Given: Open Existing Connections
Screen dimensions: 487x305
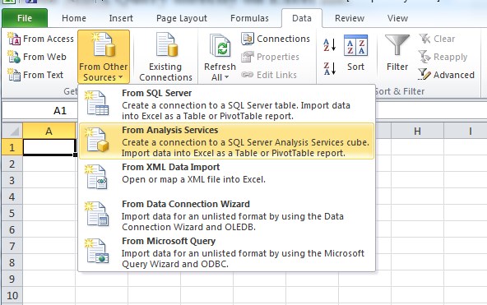Looking at the screenshot, I should (x=166, y=57).
